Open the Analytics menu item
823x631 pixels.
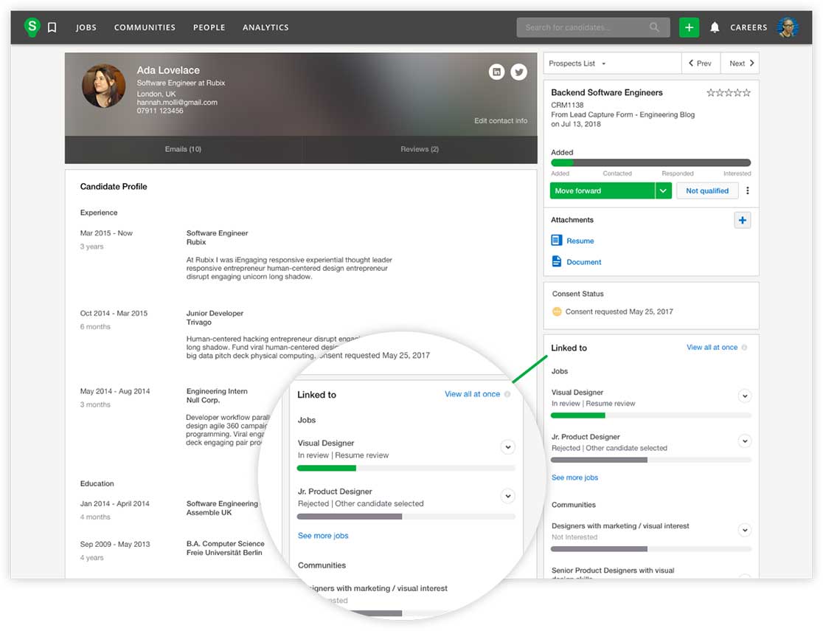pyautogui.click(x=265, y=27)
